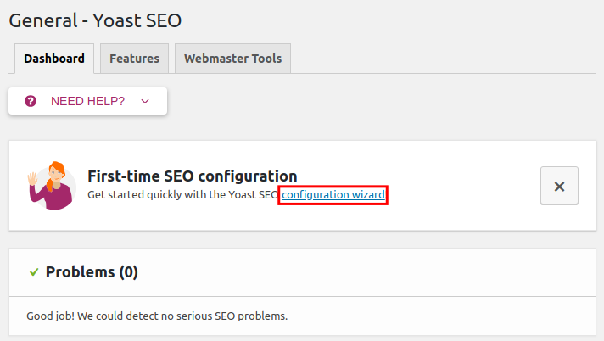Screen dimensions: 604x341
Task: Click the (0) count in Problems heading
Action: point(128,272)
